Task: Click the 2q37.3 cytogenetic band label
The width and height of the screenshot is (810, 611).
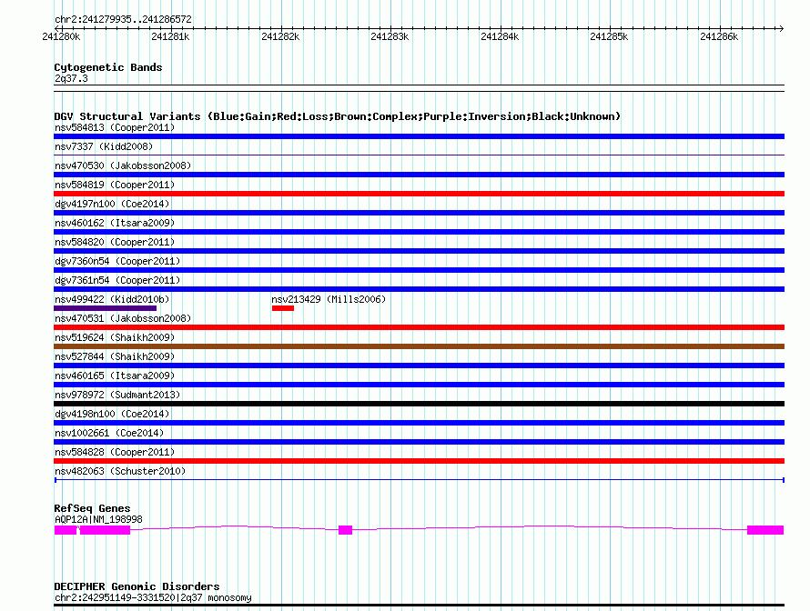Action: 71,79
